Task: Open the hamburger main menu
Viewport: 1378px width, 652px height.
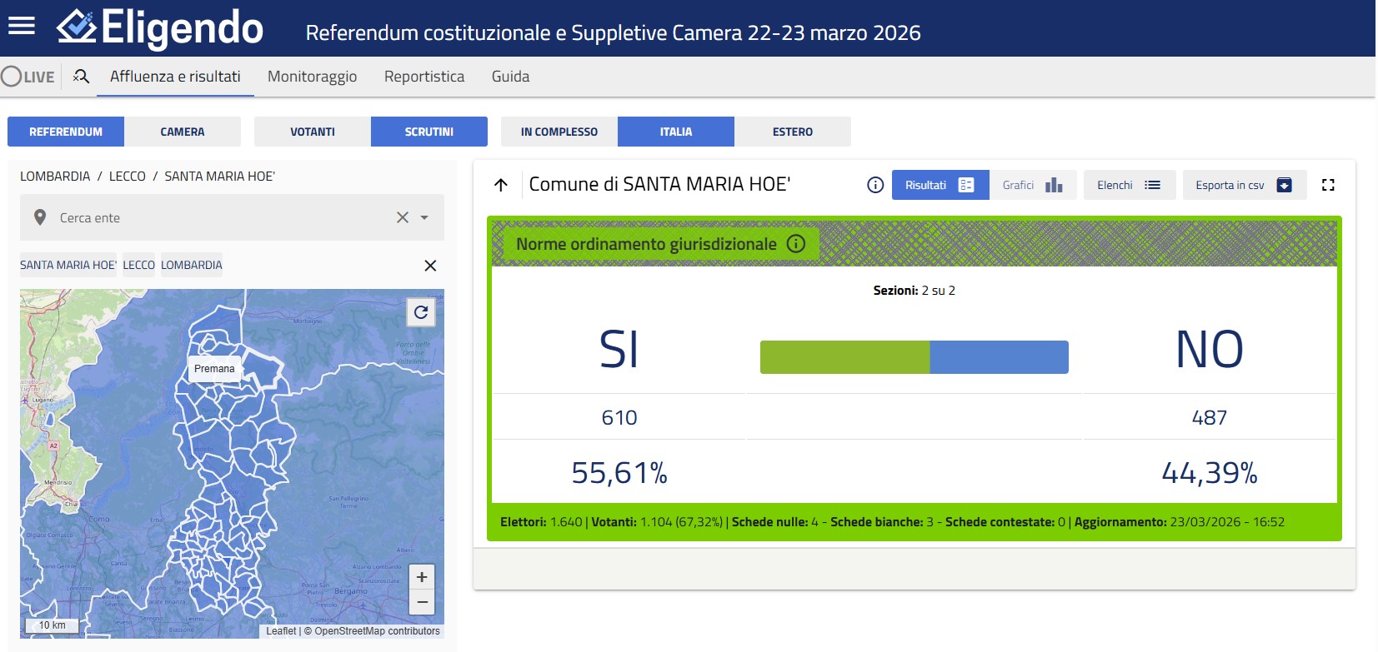Action: 22,27
